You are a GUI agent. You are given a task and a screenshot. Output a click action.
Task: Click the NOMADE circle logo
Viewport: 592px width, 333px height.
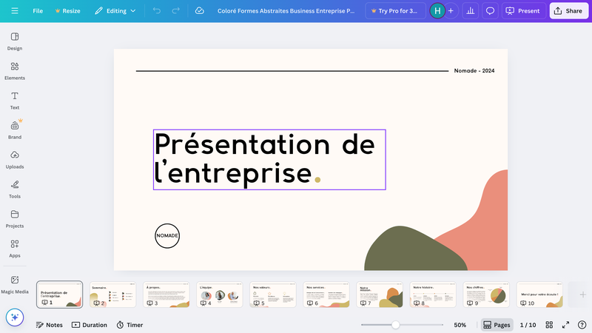(167, 235)
